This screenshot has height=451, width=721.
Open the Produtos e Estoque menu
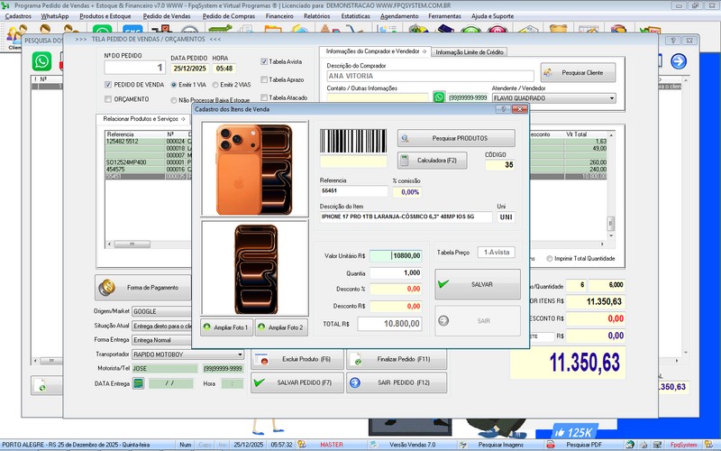105,16
